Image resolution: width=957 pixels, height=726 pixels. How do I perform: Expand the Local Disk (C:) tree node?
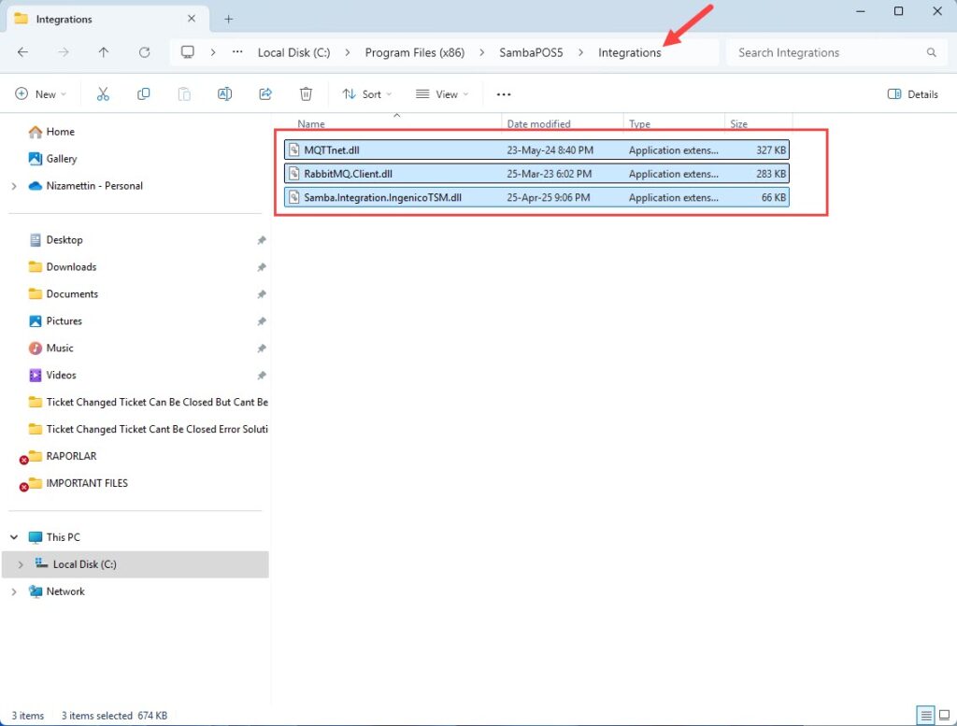21,565
